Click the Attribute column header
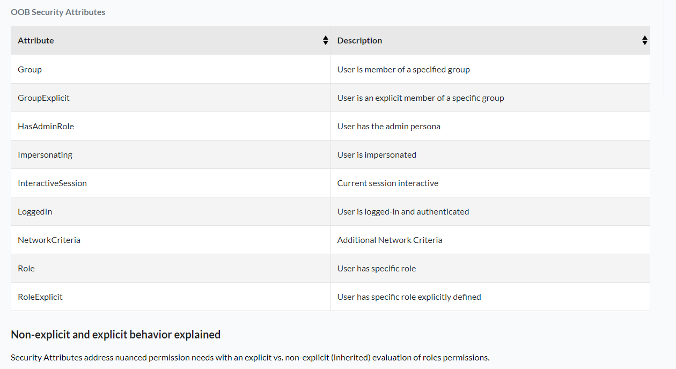Image resolution: width=676 pixels, height=369 pixels. 35,40
